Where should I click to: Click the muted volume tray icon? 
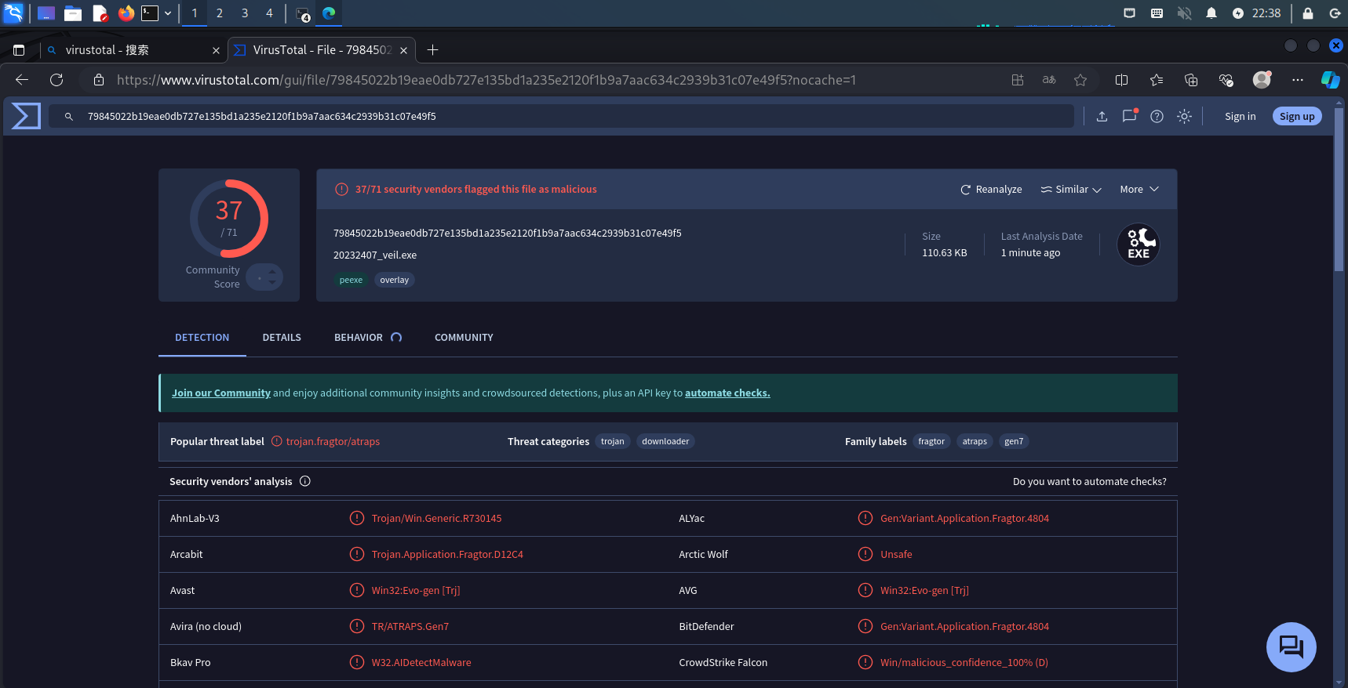pyautogui.click(x=1185, y=13)
